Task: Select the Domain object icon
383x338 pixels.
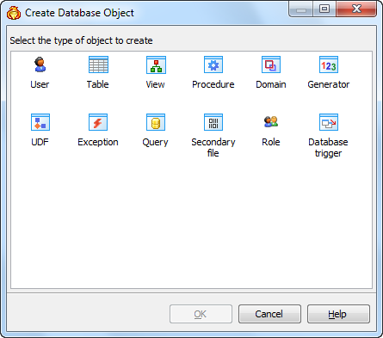Action: 271,65
